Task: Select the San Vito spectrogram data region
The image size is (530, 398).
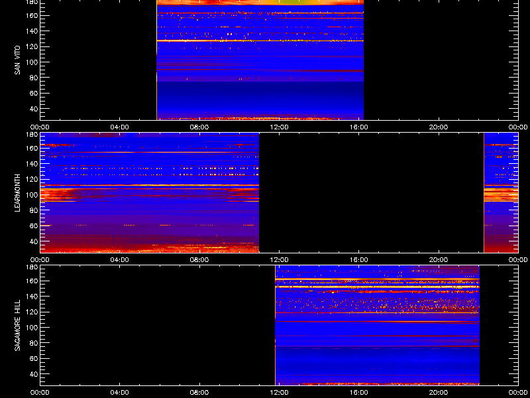Action: point(260,60)
